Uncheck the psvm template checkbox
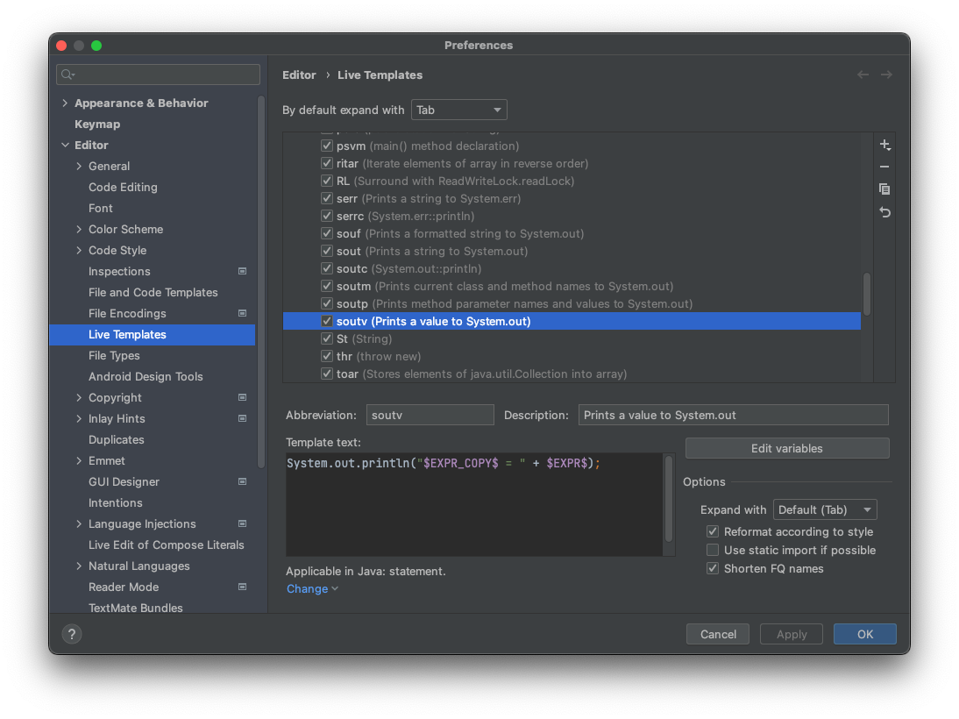 pos(327,146)
